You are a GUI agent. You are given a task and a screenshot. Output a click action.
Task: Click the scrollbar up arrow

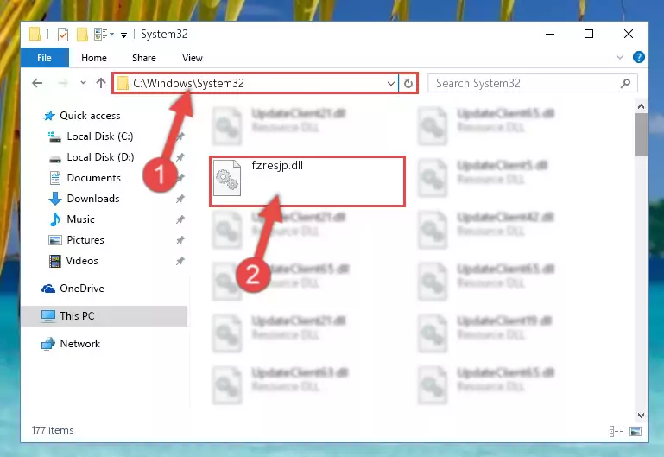(x=642, y=107)
